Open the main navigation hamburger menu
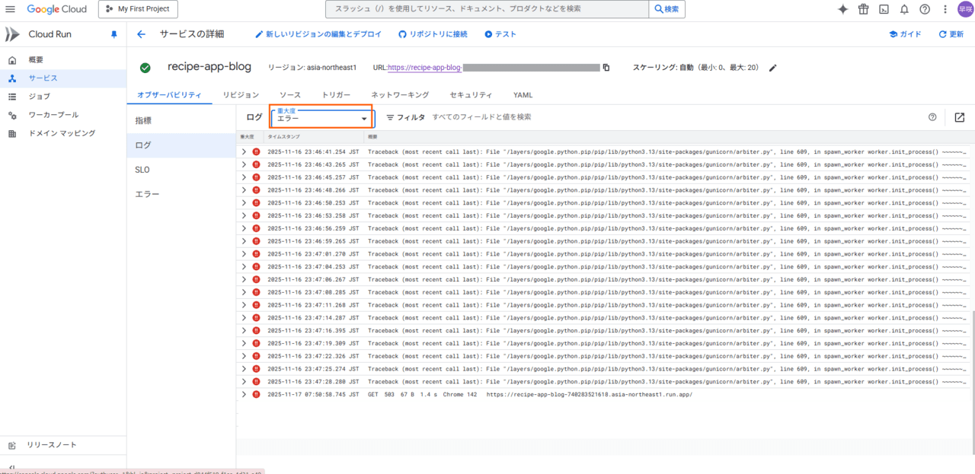 (x=11, y=9)
